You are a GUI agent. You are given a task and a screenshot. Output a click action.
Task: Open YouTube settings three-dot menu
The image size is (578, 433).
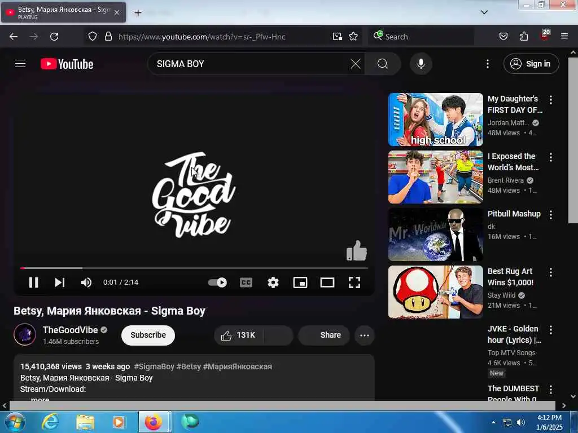pyautogui.click(x=487, y=64)
